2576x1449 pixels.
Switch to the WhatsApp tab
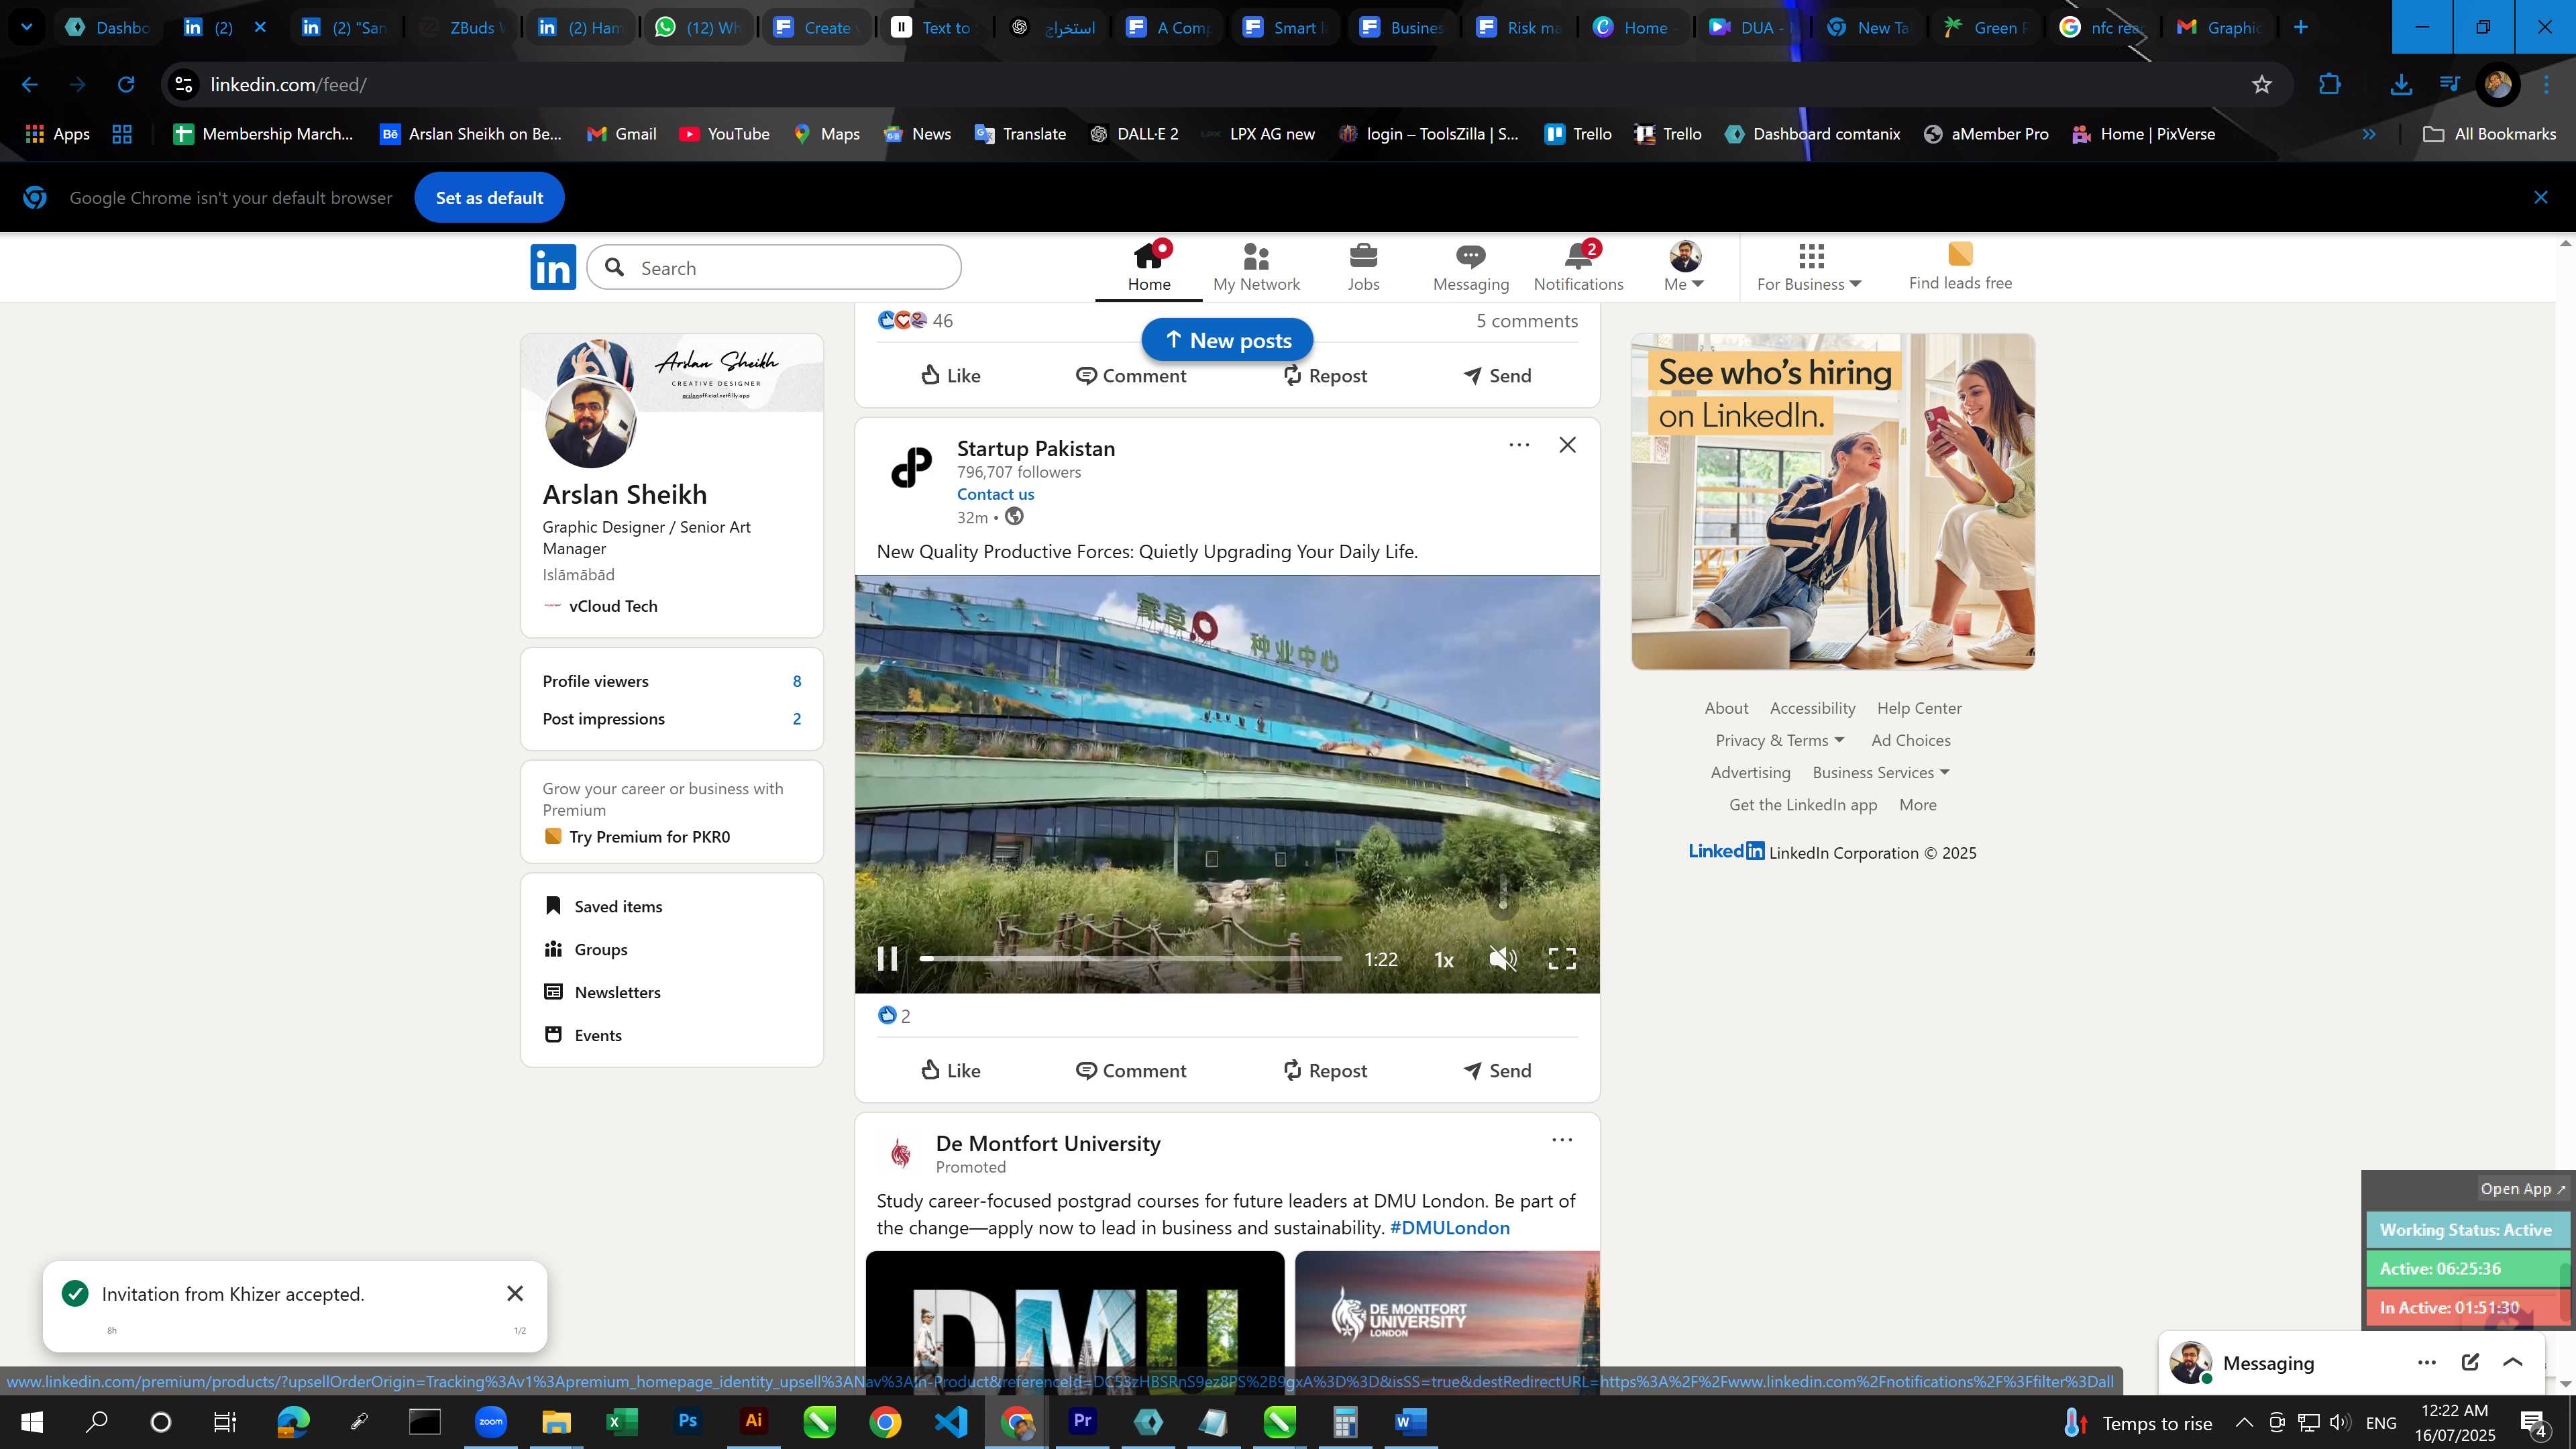coord(698,27)
